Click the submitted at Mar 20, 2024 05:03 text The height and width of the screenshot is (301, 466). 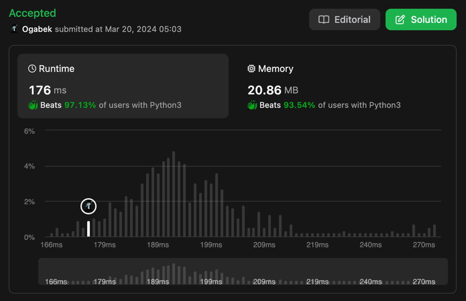[118, 29]
